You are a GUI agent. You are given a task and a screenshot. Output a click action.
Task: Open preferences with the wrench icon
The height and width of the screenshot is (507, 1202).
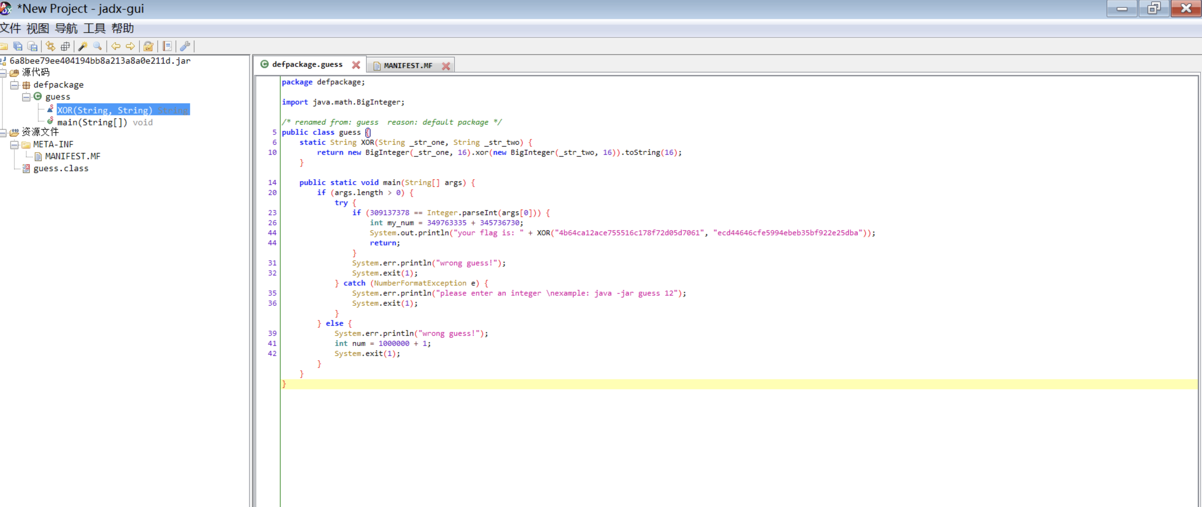tap(185, 46)
